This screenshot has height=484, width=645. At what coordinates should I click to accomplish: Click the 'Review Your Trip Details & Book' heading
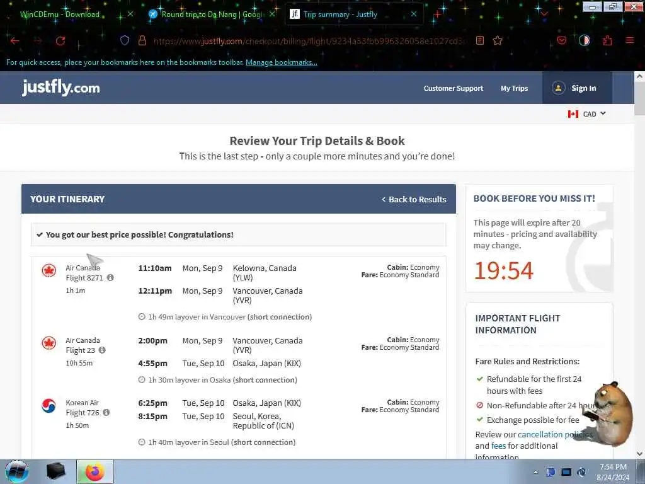317,141
